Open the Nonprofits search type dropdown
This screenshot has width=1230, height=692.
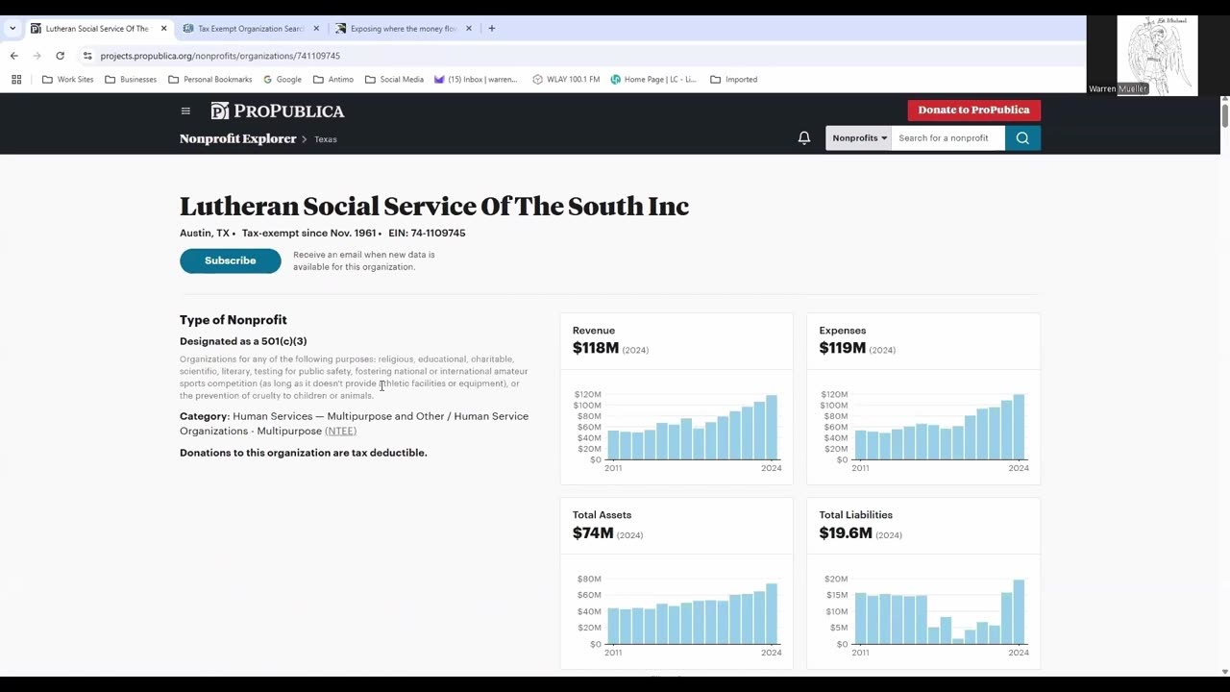pyautogui.click(x=859, y=138)
